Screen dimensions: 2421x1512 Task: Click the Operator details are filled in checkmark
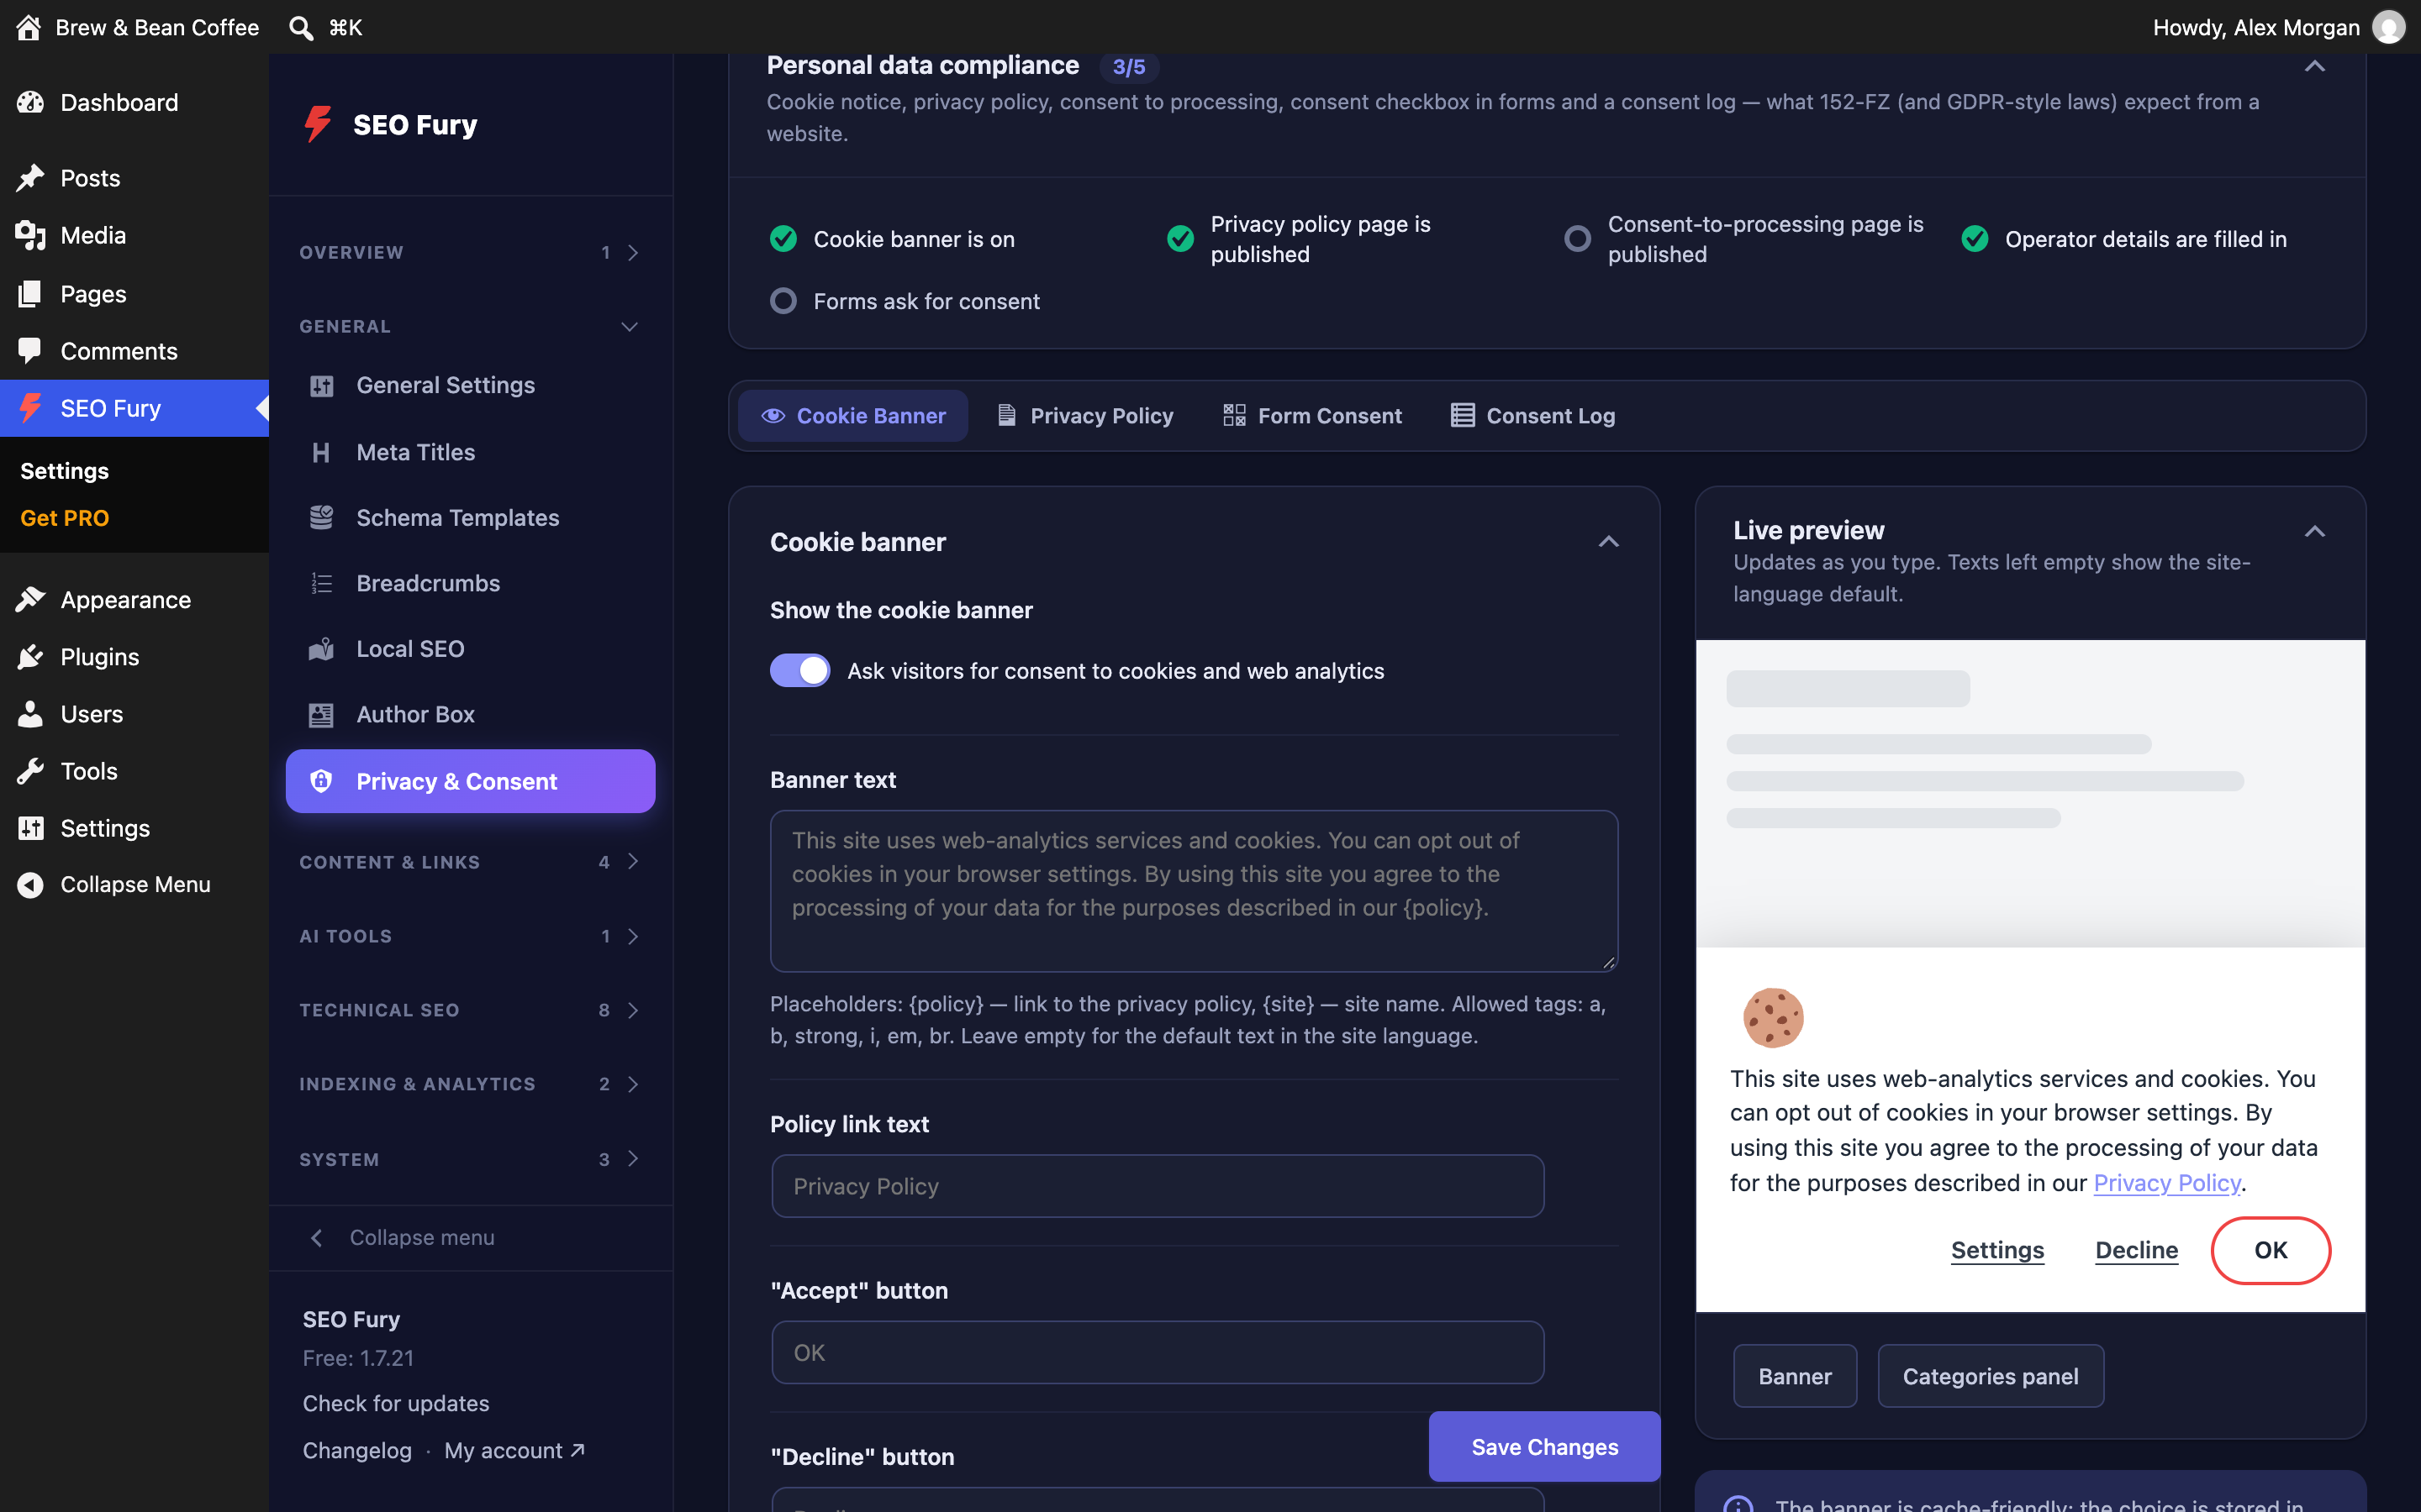[x=1975, y=239]
